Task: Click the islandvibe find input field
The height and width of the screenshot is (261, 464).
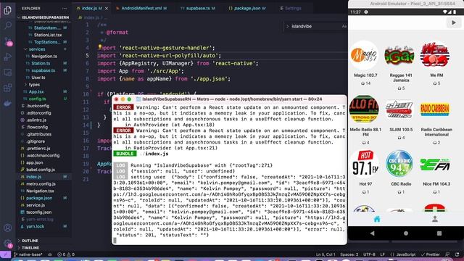Action: 315,26
